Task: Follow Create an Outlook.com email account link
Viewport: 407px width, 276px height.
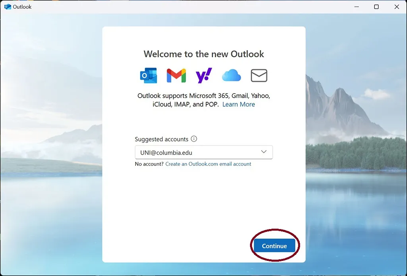Action: (208, 164)
